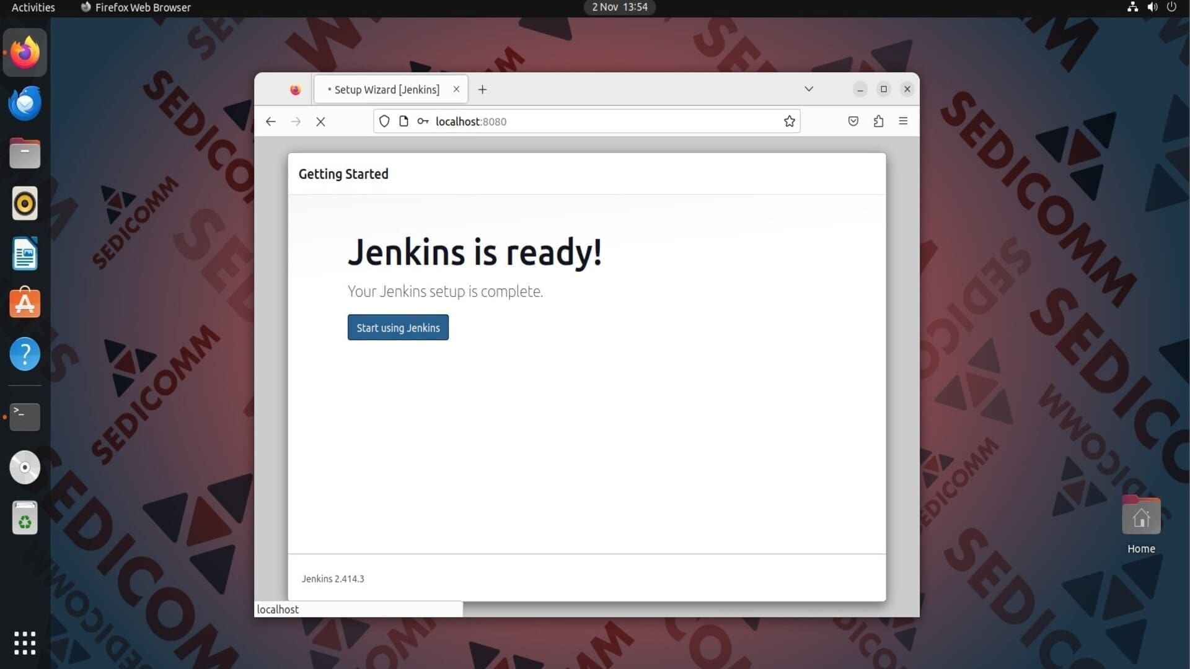Viewport: 1190px width, 669px height.
Task: Click the Jenkins 2.414.3 version text
Action: pos(333,579)
